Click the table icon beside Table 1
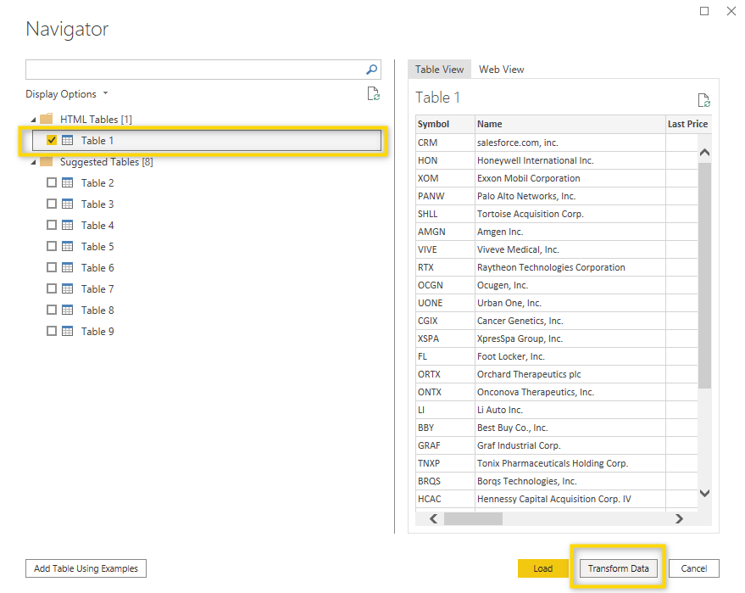The height and width of the screenshot is (593, 745). [68, 140]
